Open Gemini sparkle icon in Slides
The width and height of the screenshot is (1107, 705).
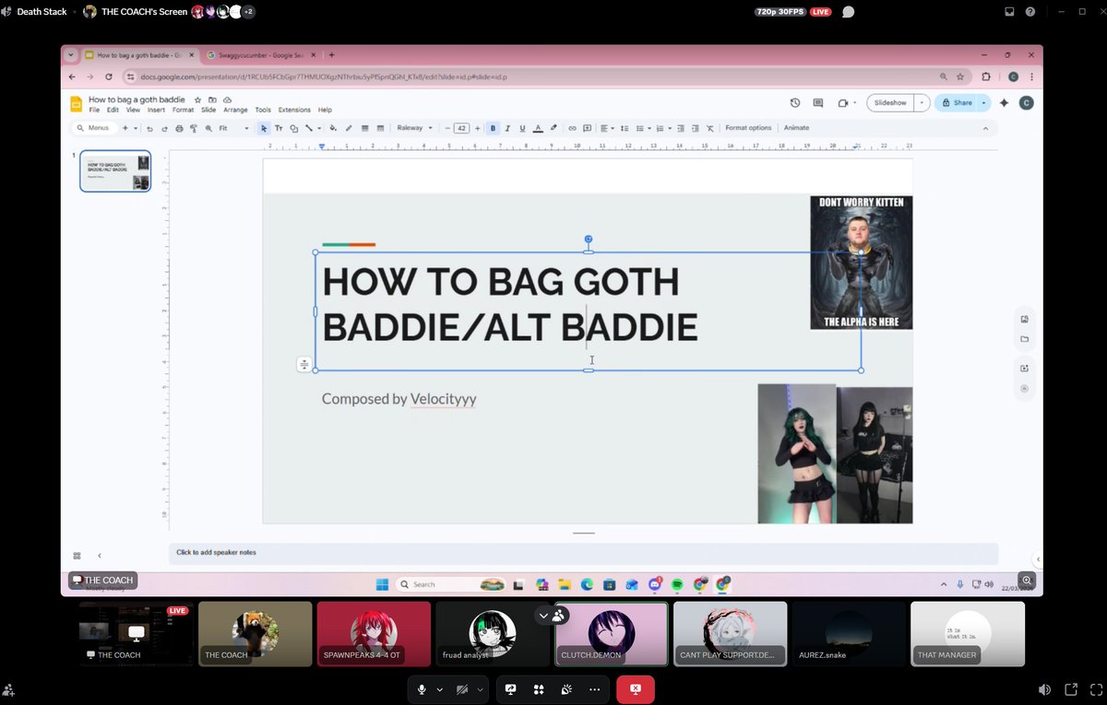[x=1004, y=102]
